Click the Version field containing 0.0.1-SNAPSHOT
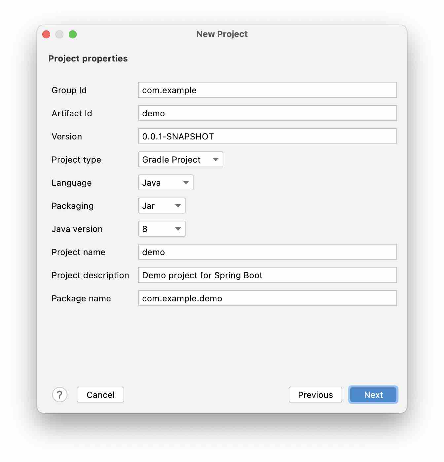The image size is (444, 462). click(x=267, y=136)
